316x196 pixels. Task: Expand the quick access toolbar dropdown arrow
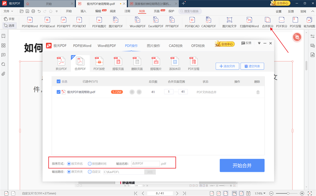tap(56, 11)
